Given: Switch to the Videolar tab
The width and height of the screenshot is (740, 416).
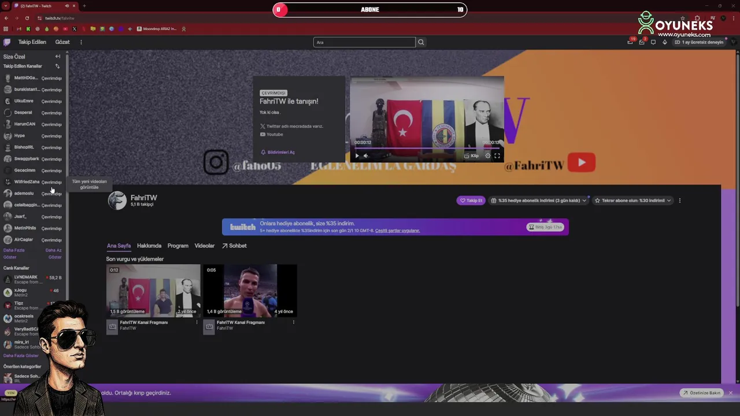Looking at the screenshot, I should (205, 246).
